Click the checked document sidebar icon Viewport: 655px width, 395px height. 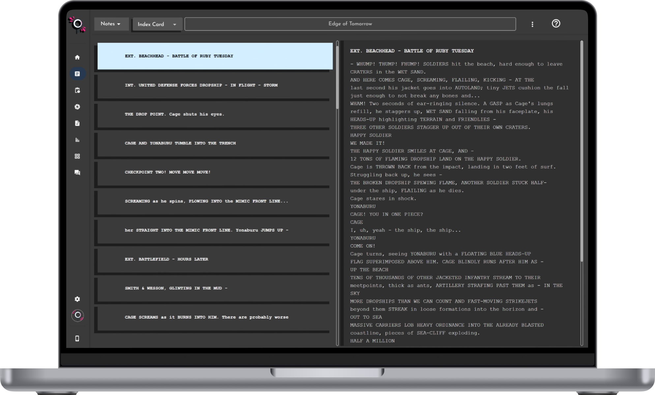[x=77, y=123]
